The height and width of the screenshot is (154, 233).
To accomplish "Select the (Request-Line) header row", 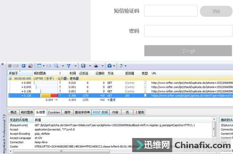I will (x=110, y=125).
